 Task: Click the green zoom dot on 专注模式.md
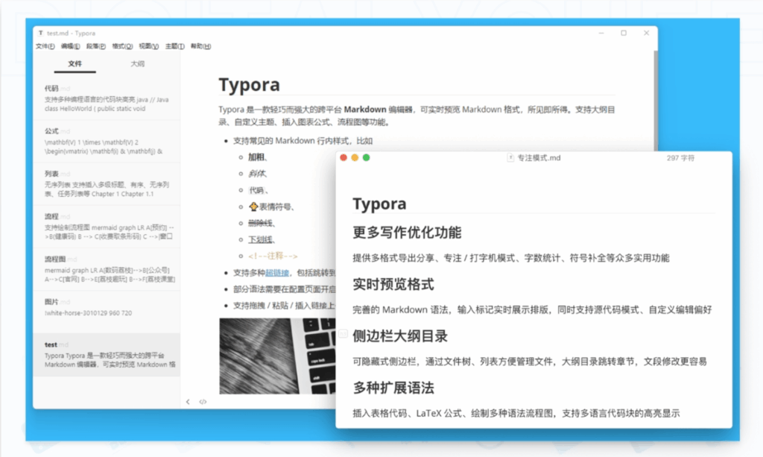[x=367, y=157]
